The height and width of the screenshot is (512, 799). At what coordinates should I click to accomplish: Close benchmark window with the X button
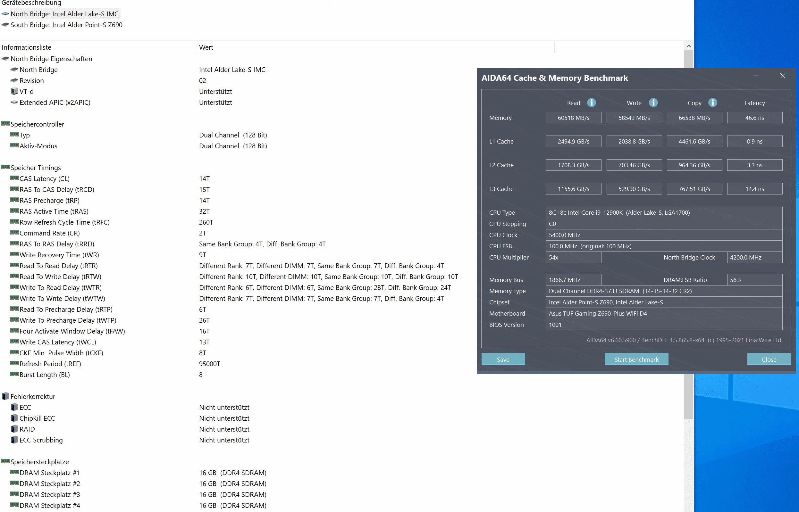(x=783, y=76)
